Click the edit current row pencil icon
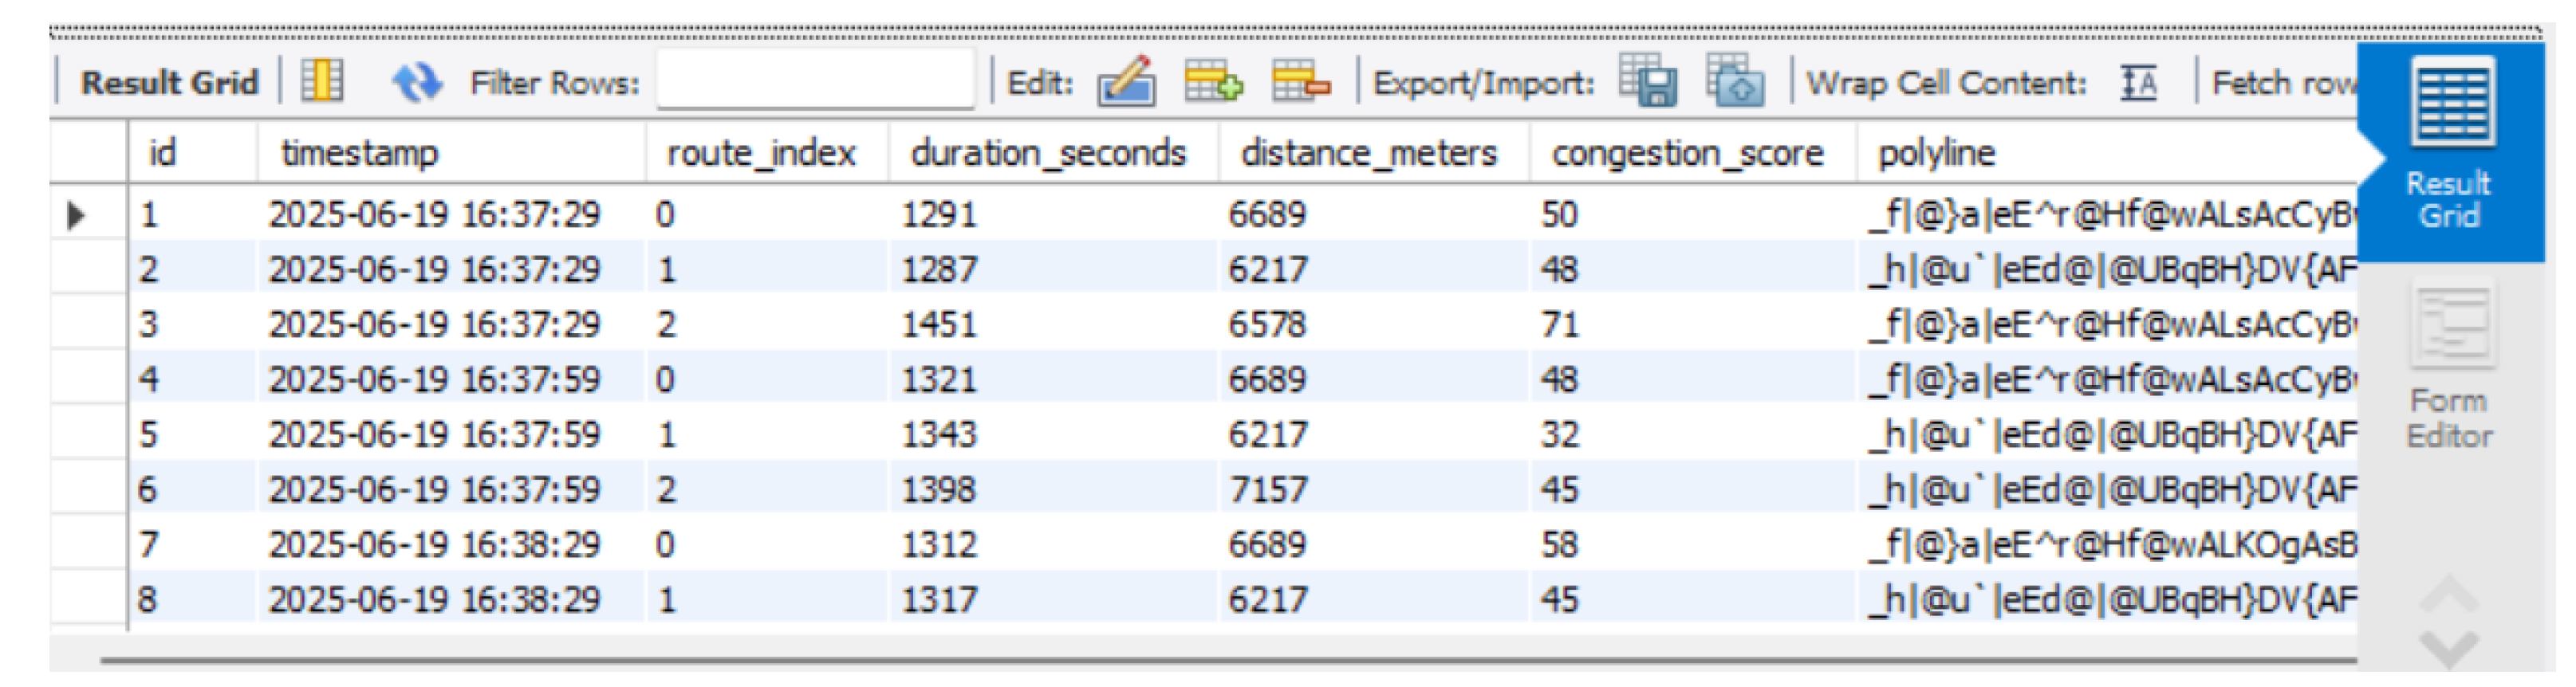The image size is (2576, 687). tap(1127, 81)
